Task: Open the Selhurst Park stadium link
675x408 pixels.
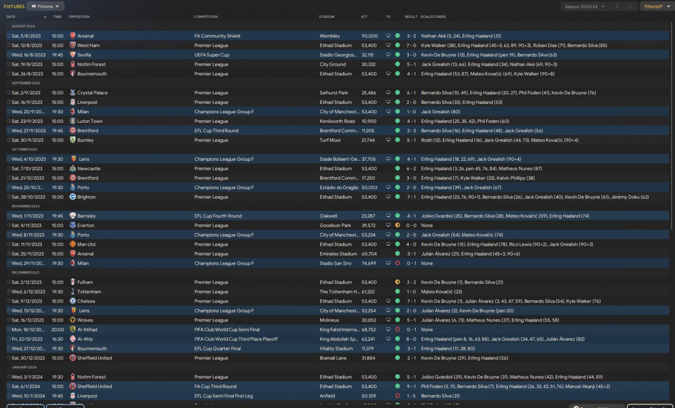Action: [x=334, y=93]
